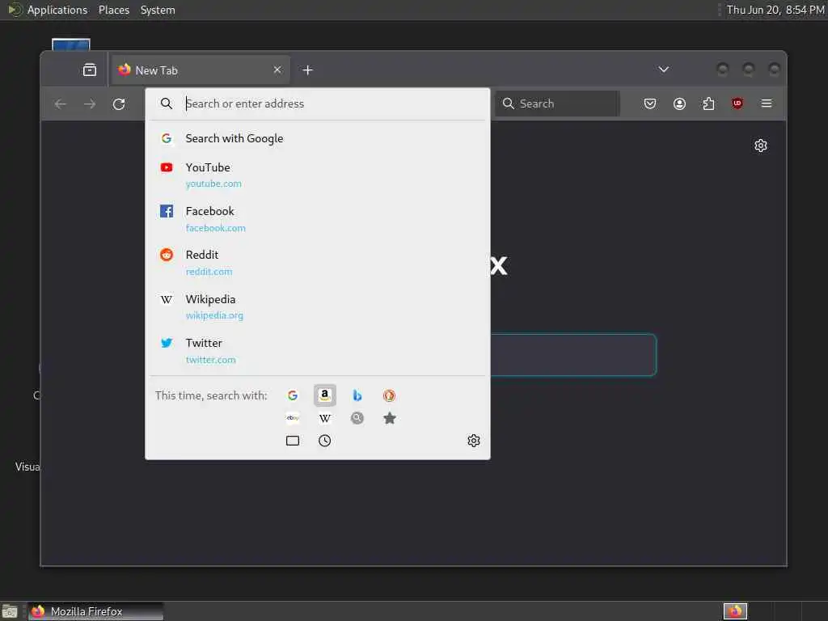Reload the current page
The width and height of the screenshot is (828, 621).
click(119, 104)
